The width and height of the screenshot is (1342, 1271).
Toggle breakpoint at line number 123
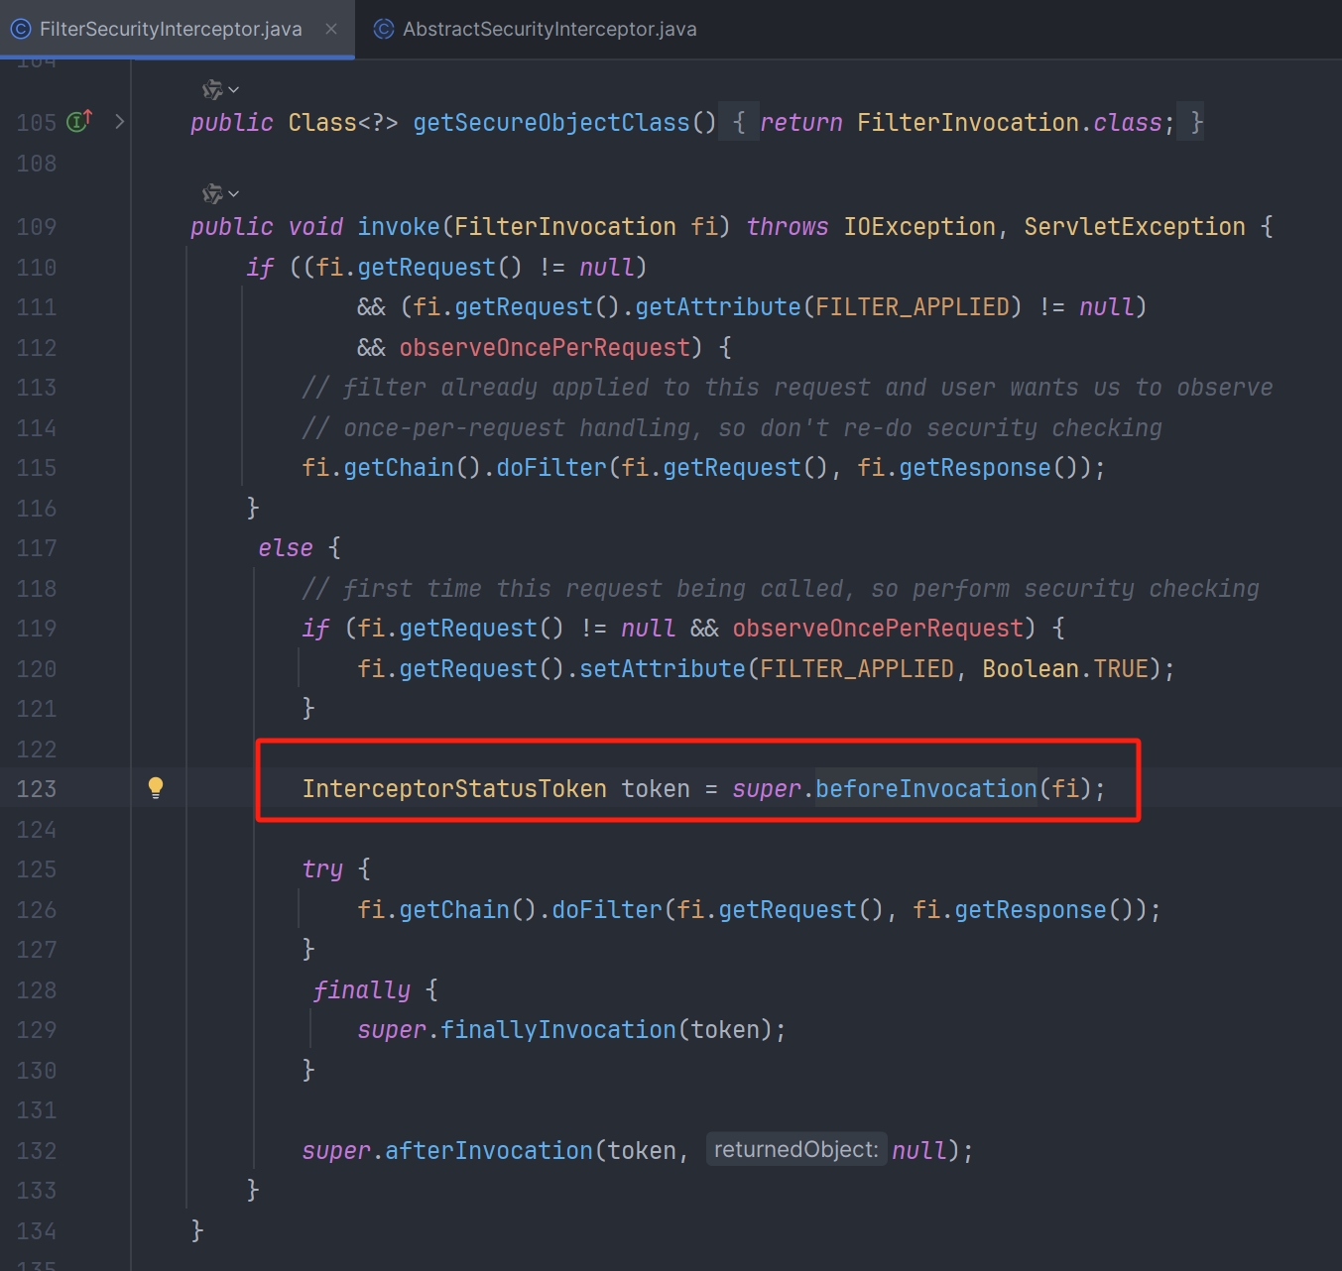click(x=37, y=789)
